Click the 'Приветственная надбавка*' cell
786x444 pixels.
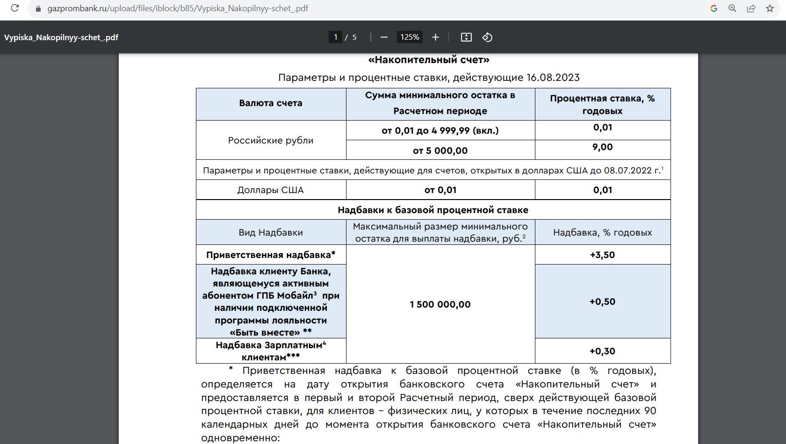click(x=271, y=255)
